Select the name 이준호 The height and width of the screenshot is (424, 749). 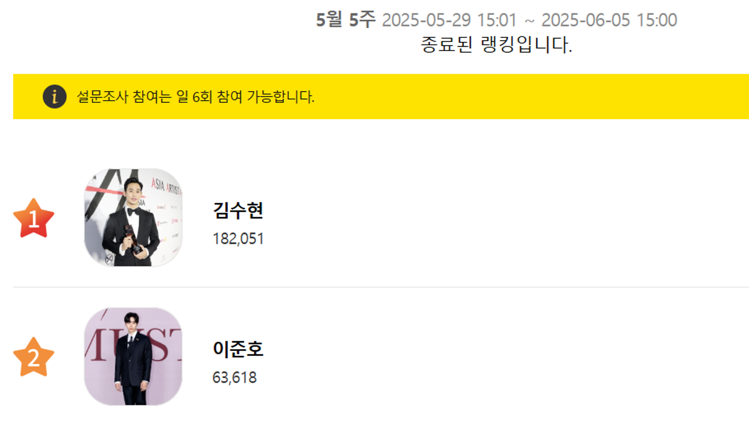[238, 349]
